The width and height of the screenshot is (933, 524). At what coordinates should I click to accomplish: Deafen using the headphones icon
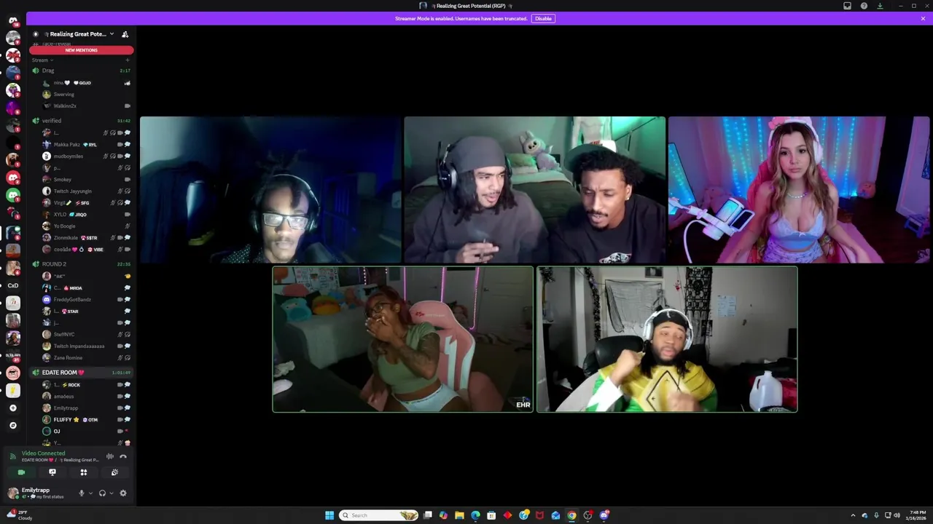[102, 493]
